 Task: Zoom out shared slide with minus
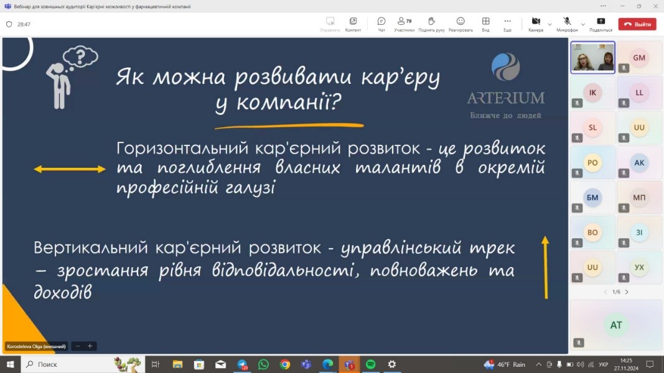(78, 346)
